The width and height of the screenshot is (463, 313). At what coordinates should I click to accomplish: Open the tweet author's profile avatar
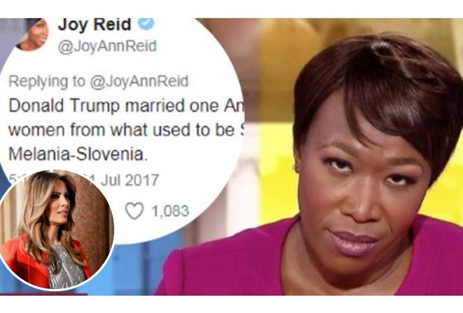[x=32, y=34]
